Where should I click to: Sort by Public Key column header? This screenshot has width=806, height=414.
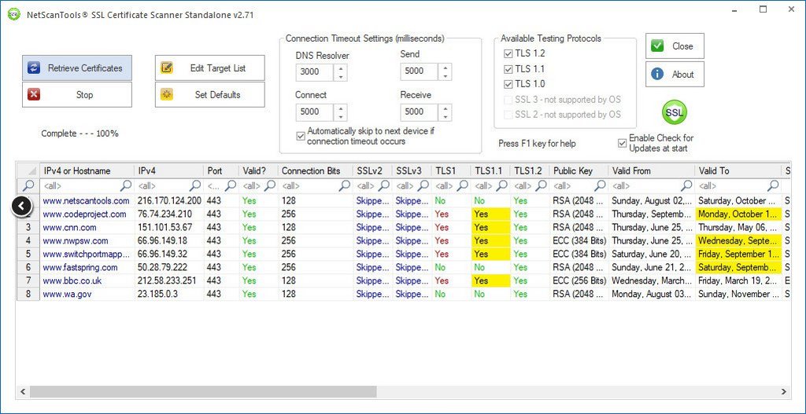pyautogui.click(x=579, y=170)
